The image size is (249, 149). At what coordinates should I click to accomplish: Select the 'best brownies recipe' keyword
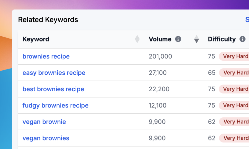(53, 89)
